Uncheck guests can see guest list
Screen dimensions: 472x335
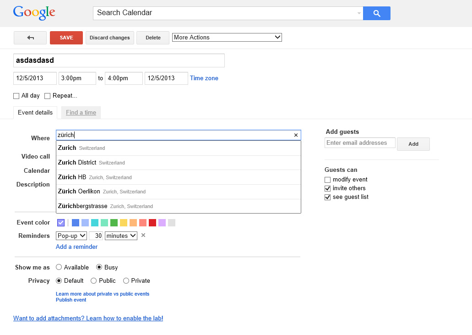coord(327,198)
